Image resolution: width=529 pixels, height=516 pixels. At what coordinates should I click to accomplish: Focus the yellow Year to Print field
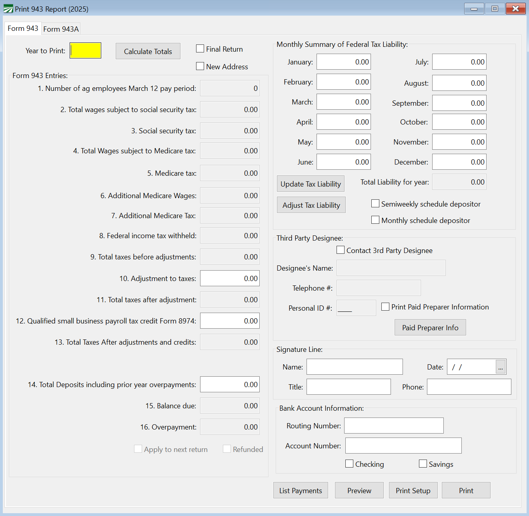click(x=85, y=51)
